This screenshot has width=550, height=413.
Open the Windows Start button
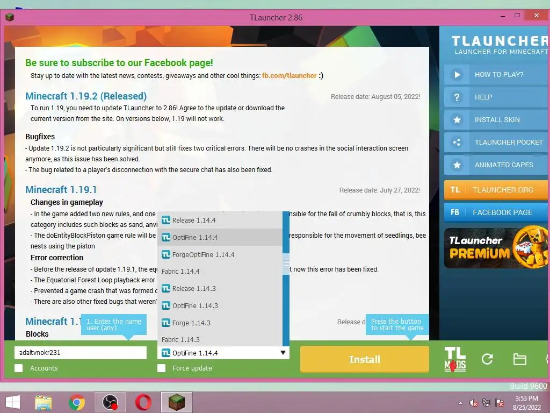13,402
